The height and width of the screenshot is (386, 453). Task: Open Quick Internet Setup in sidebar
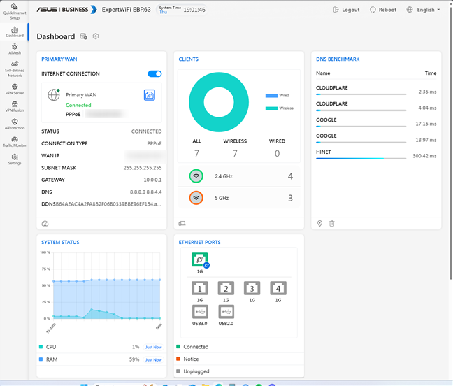[15, 11]
